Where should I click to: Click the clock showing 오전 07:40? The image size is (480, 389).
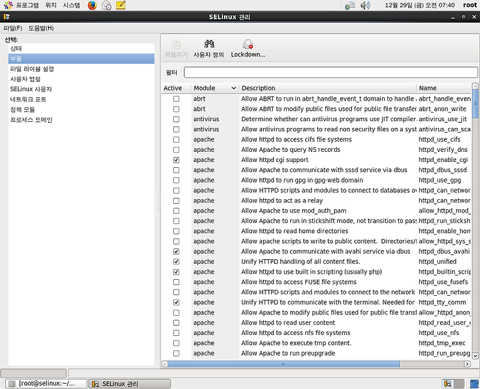point(420,5)
